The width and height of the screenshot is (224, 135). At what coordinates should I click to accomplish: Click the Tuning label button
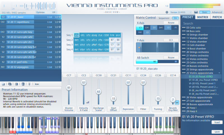click(158, 109)
